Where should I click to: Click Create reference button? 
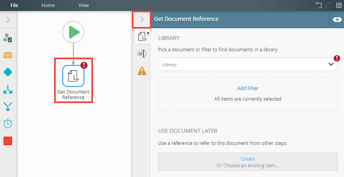248,162
